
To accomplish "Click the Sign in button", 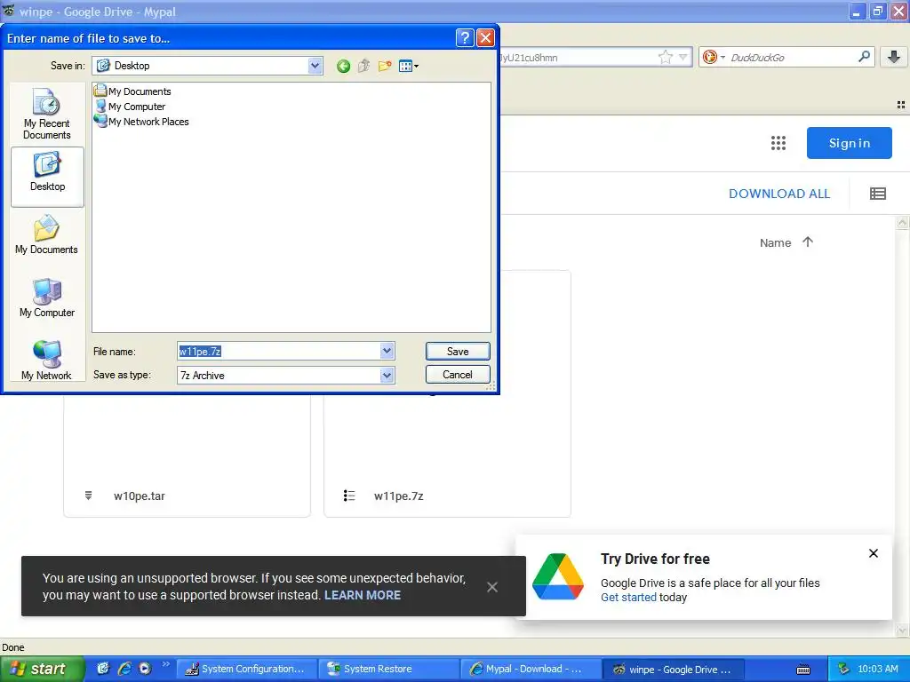I will [x=849, y=143].
